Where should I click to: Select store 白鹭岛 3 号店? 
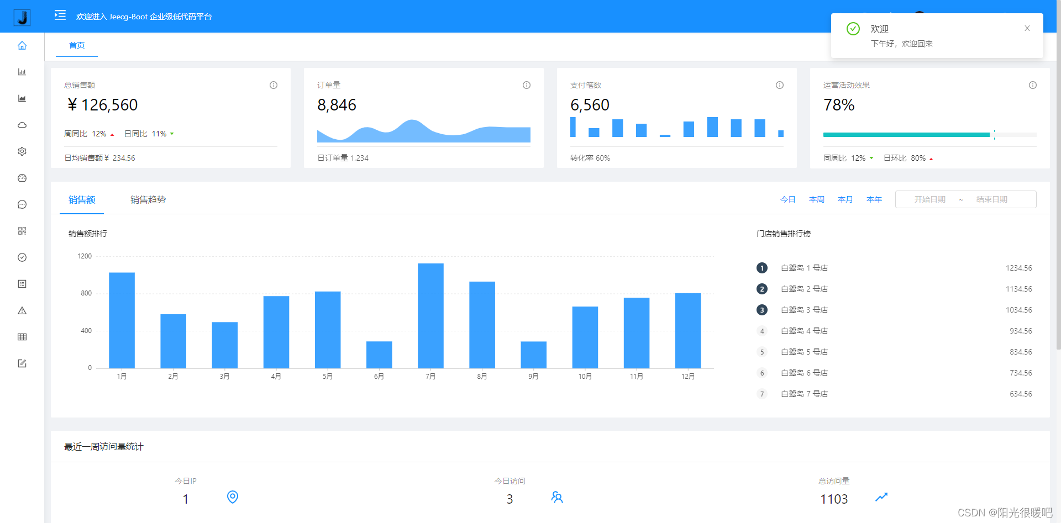point(804,310)
